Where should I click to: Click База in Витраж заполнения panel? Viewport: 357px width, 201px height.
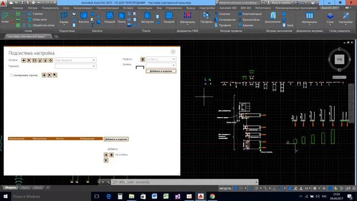tap(288, 25)
